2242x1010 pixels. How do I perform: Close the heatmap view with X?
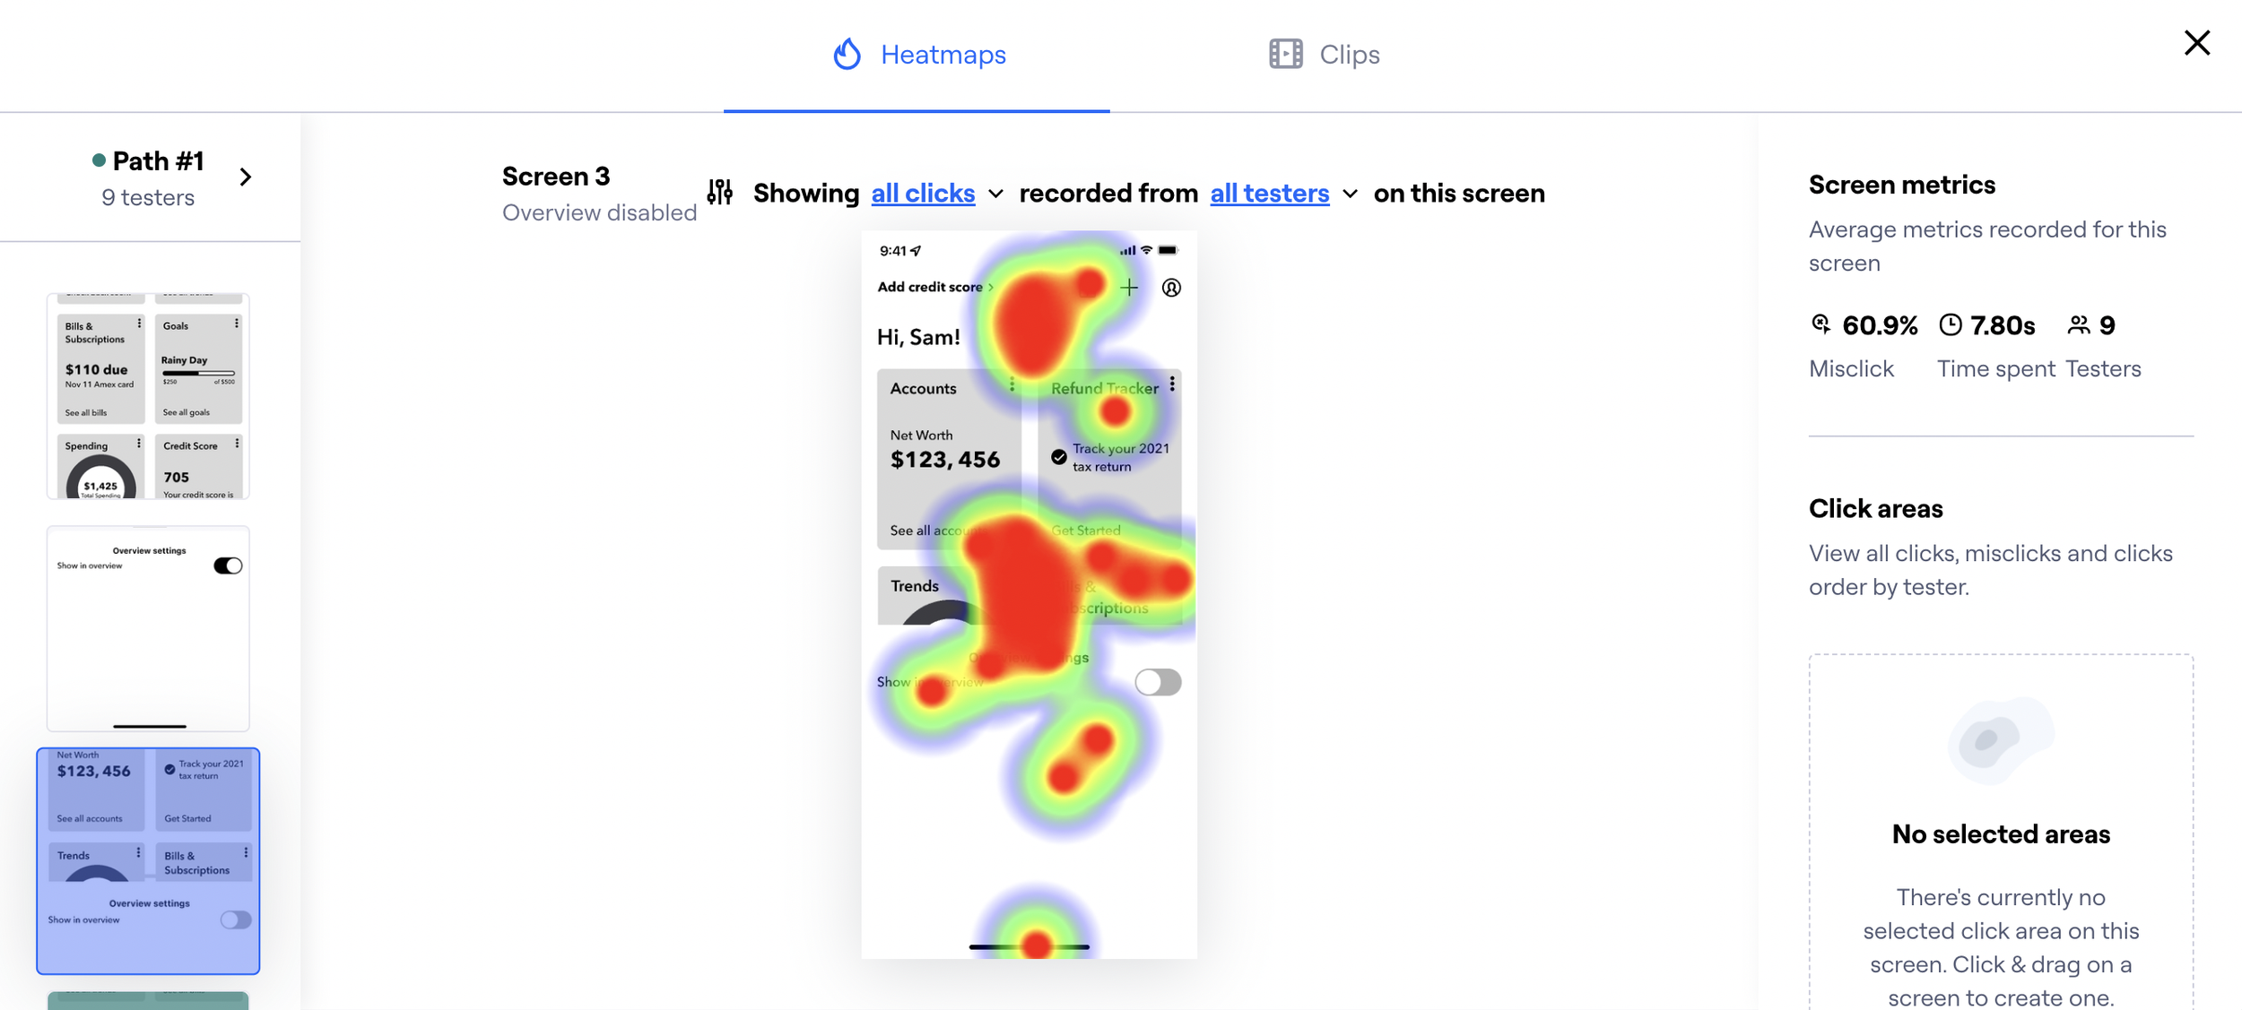(x=2196, y=43)
